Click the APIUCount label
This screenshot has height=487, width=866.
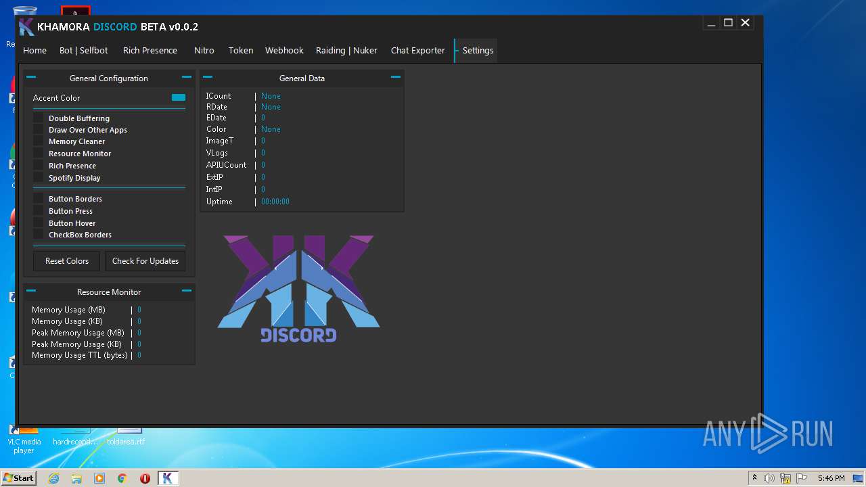[227, 165]
